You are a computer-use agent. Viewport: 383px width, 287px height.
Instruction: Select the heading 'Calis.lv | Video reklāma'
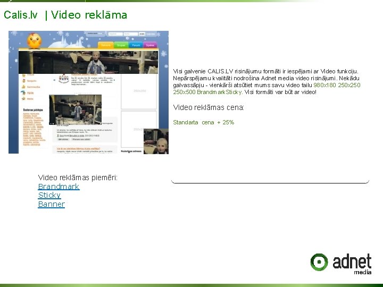click(x=65, y=15)
